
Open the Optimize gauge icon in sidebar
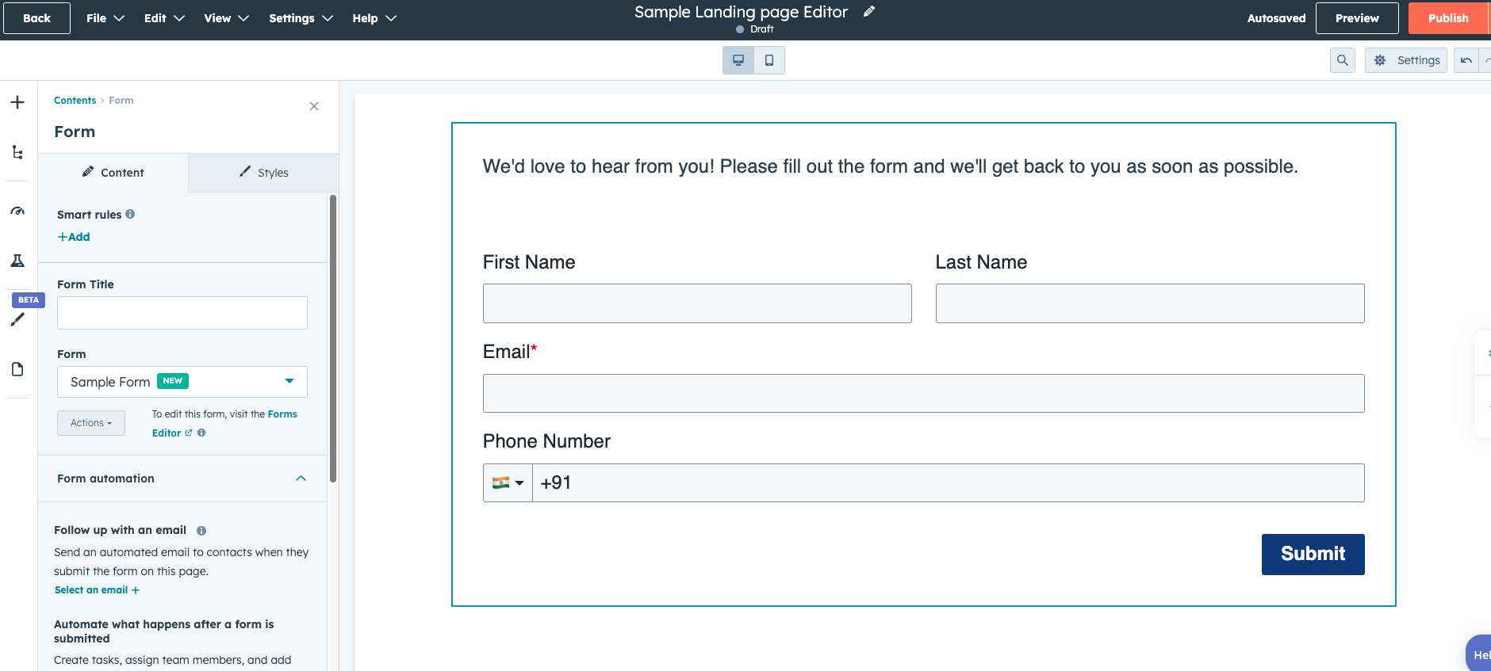click(x=17, y=211)
